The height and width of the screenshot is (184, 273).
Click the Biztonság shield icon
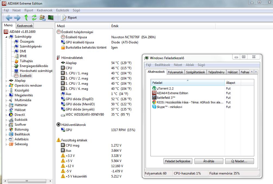11,129
